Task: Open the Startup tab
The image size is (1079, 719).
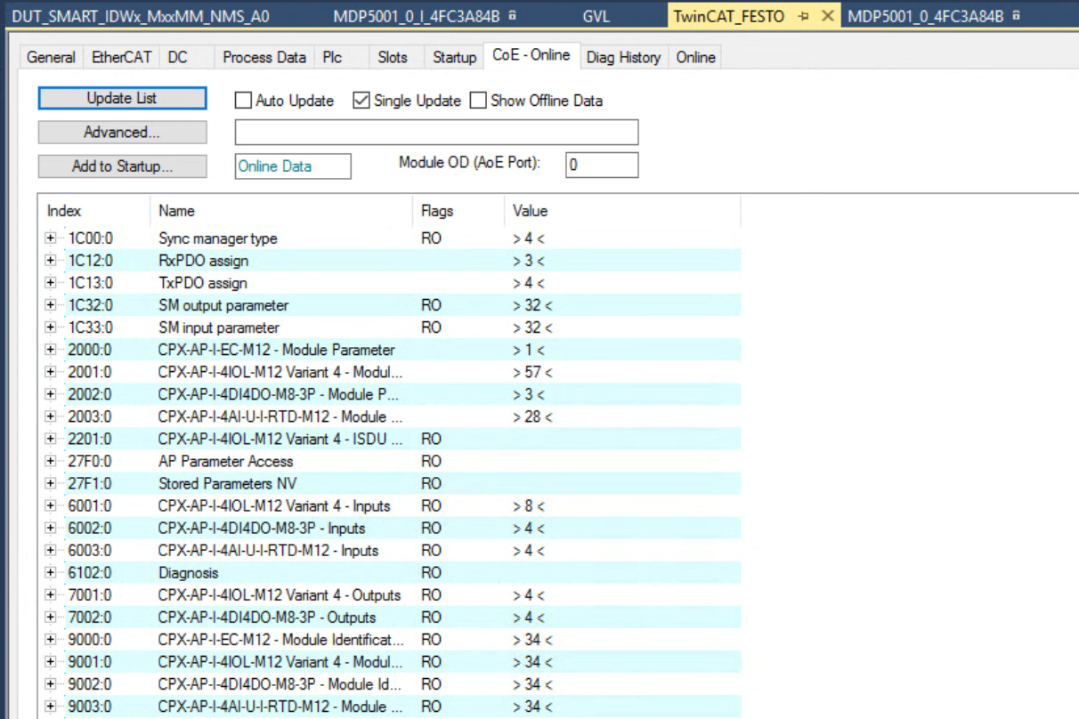Action: 454,57
